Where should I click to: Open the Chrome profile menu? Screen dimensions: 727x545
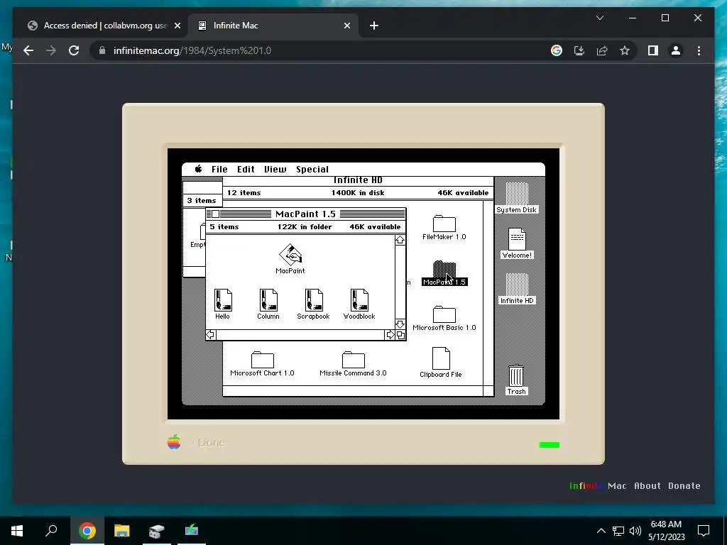coord(676,50)
